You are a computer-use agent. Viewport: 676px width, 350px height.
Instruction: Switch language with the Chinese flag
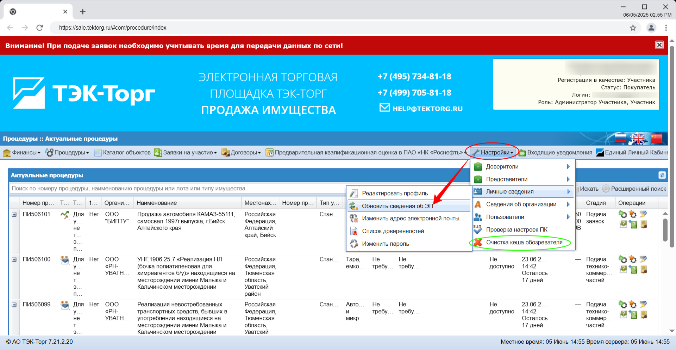point(656,139)
